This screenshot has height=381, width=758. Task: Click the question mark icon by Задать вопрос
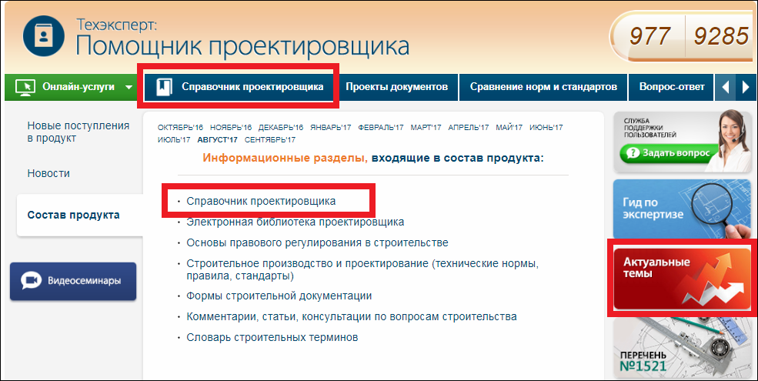click(634, 155)
